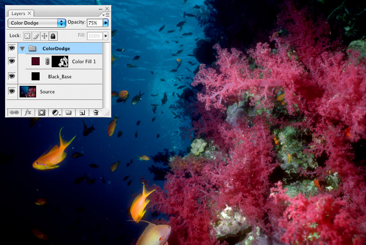Toggle lock image pixels brush icon
Image resolution: width=366 pixels, height=245 pixels.
[36, 36]
